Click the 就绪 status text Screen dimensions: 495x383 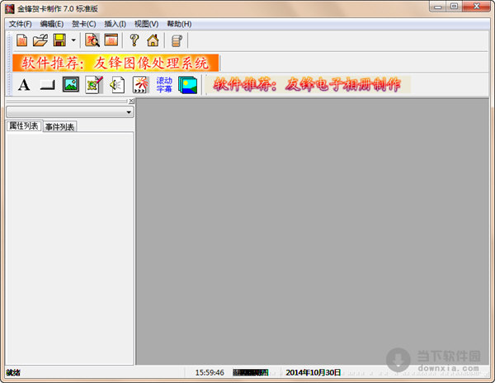pos(13,372)
